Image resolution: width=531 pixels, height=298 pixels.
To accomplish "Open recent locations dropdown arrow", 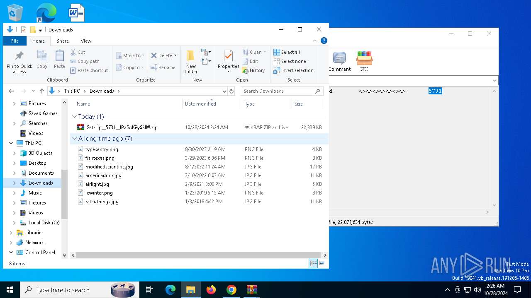I will tap(33, 91).
